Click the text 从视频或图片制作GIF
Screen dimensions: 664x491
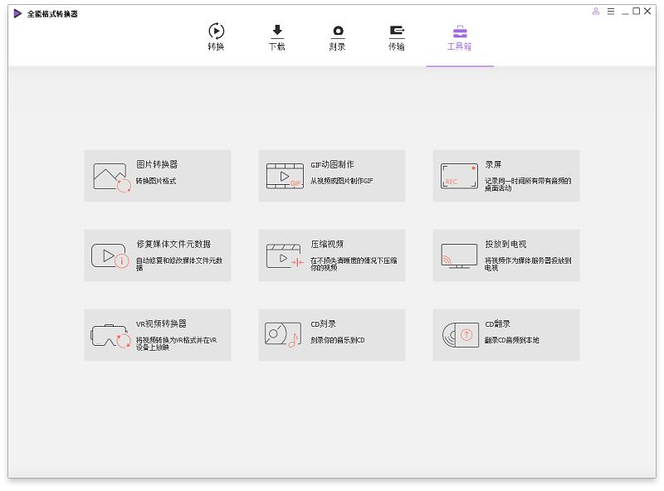pos(342,181)
